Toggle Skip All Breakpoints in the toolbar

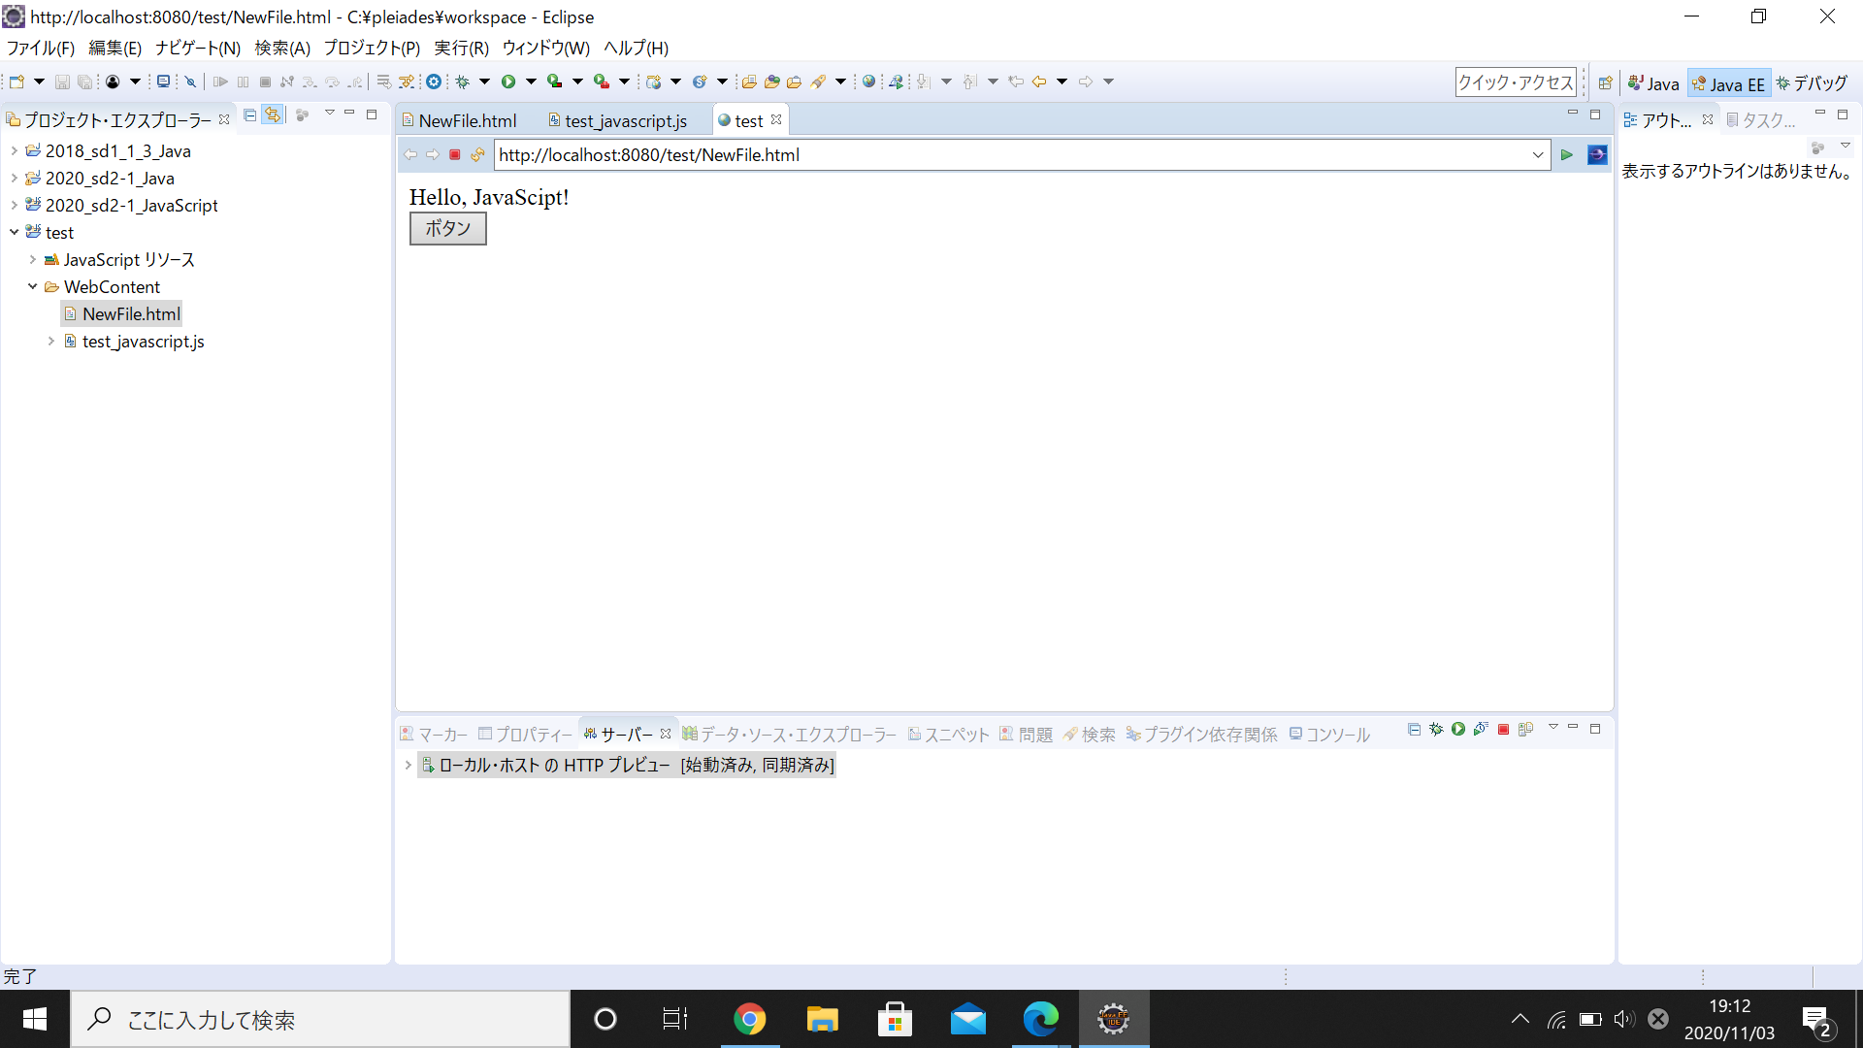[x=190, y=82]
